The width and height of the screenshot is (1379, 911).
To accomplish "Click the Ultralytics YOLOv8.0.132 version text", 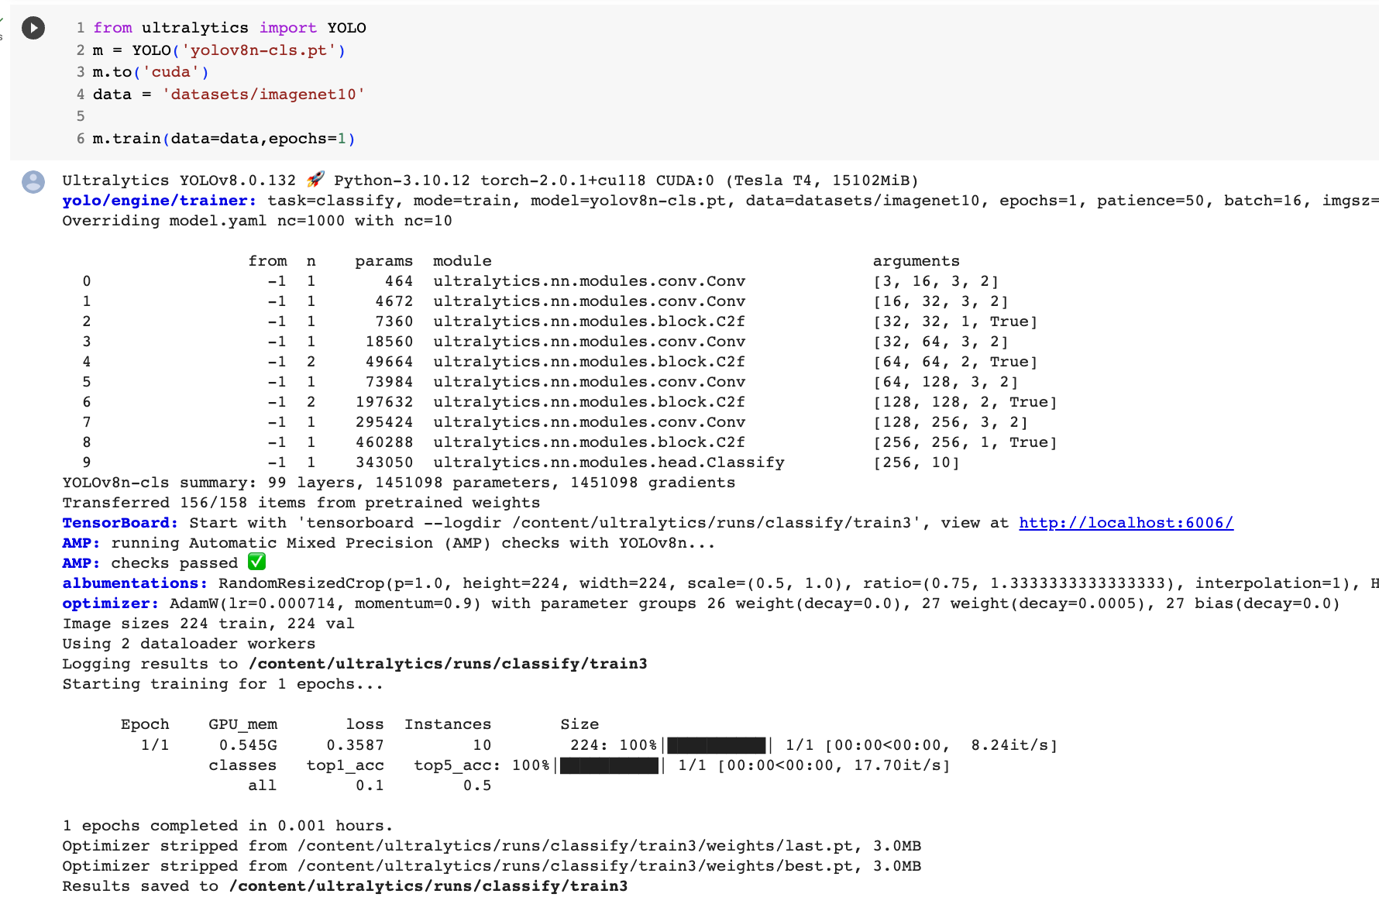I will [x=179, y=180].
